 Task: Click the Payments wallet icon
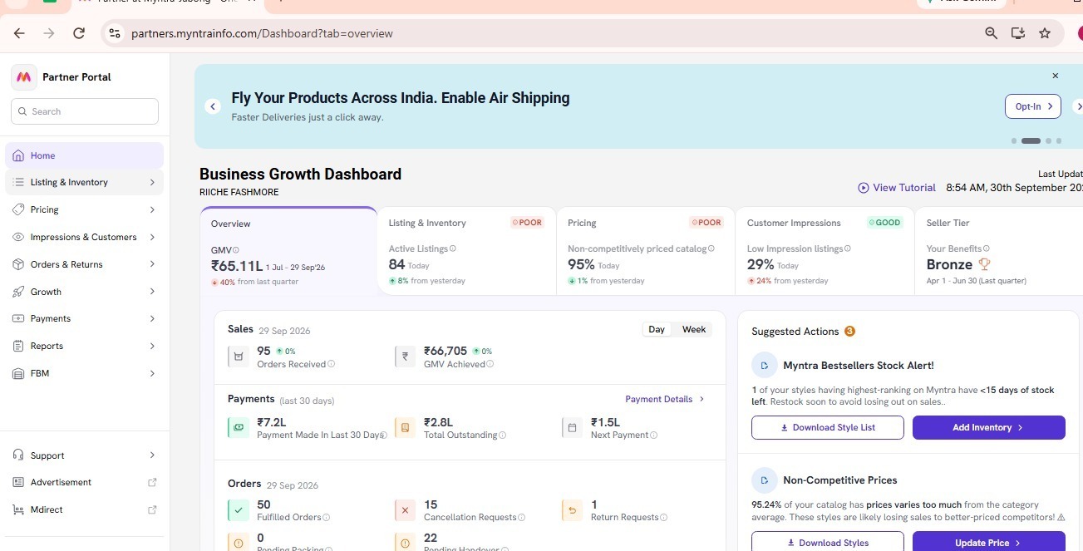pos(18,318)
